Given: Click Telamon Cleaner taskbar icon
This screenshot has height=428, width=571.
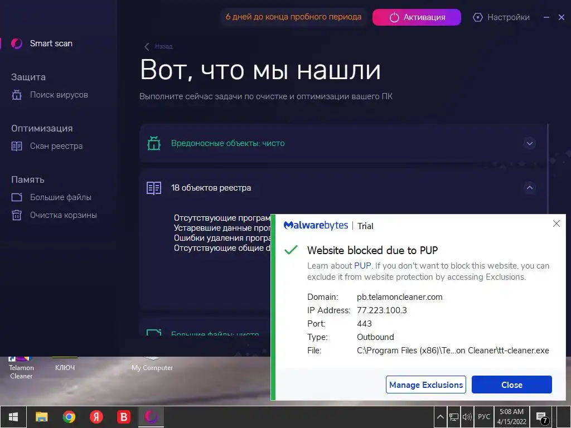Looking at the screenshot, I should tap(151, 417).
